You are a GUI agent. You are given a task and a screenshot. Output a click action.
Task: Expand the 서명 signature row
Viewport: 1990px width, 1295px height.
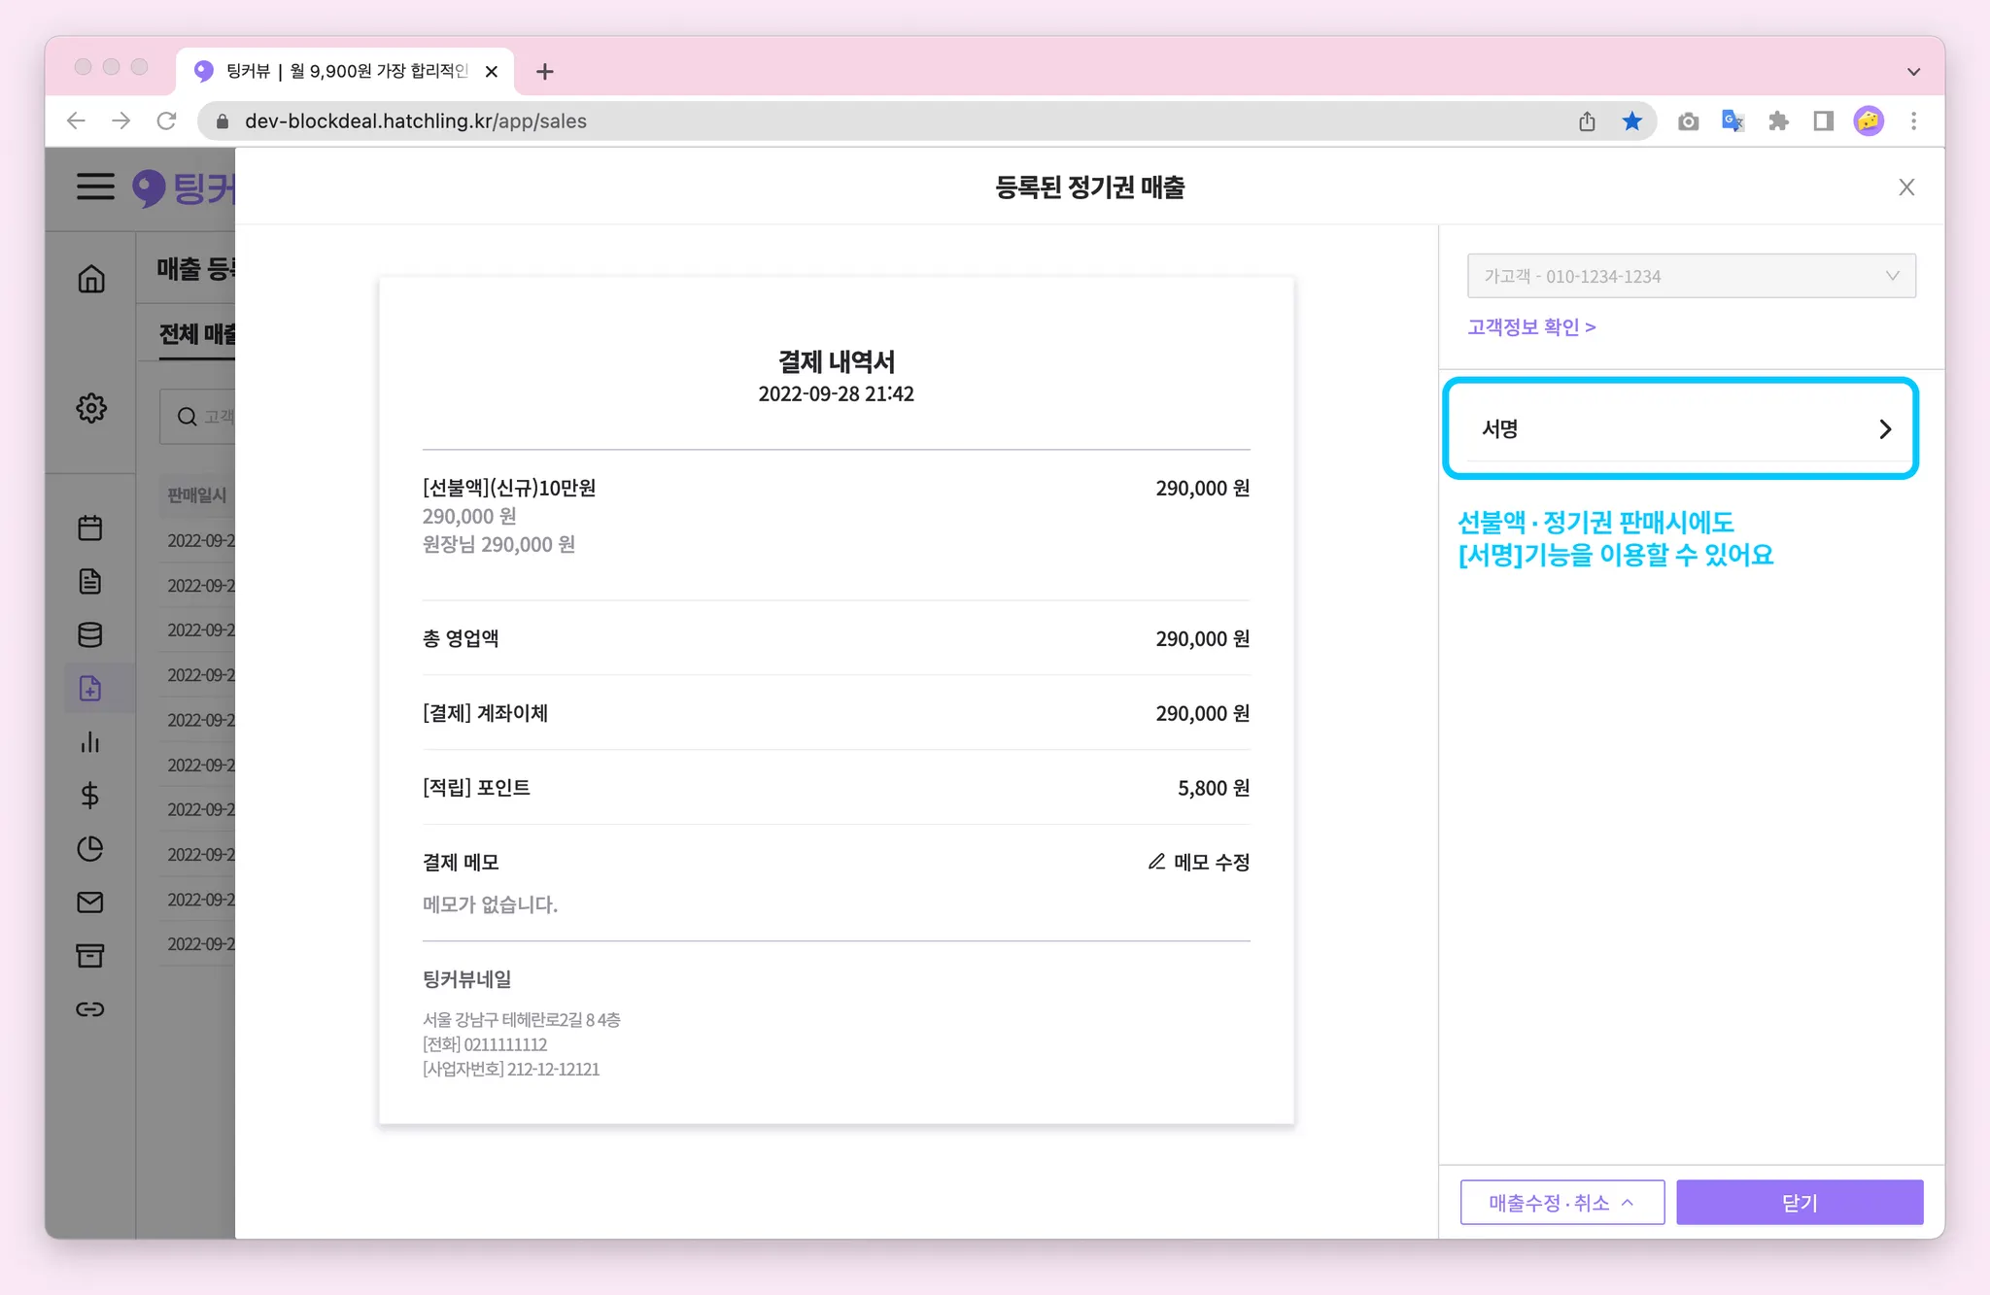coord(1681,428)
